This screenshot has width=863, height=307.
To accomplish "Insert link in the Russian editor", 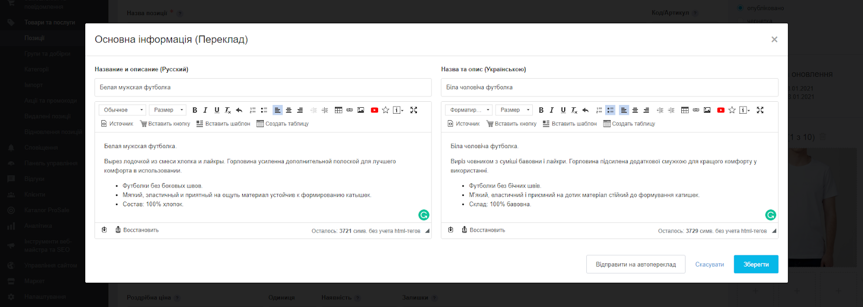I will coord(350,110).
